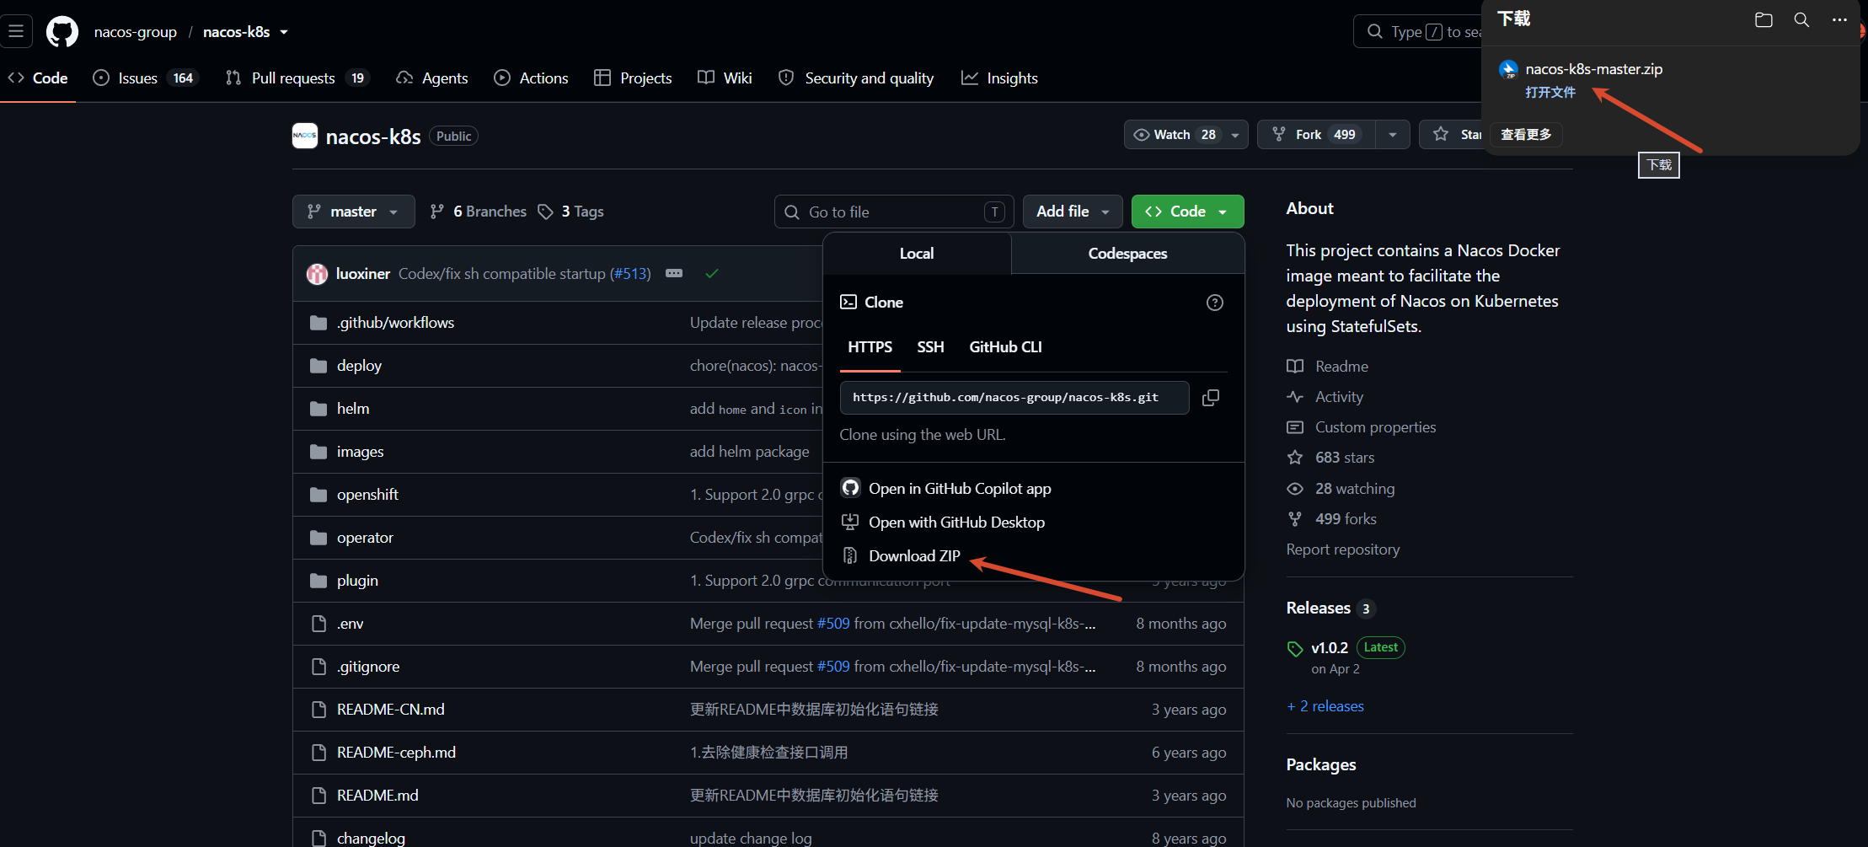The width and height of the screenshot is (1868, 847).
Task: Open the Actions tab
Action: click(x=531, y=78)
